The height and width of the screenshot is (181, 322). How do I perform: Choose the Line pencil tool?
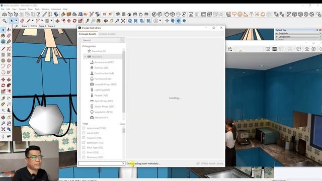28,21
